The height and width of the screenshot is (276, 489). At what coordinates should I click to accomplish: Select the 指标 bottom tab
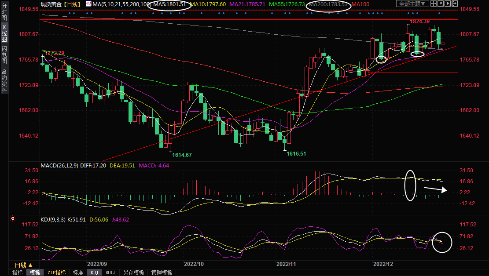click(18, 272)
